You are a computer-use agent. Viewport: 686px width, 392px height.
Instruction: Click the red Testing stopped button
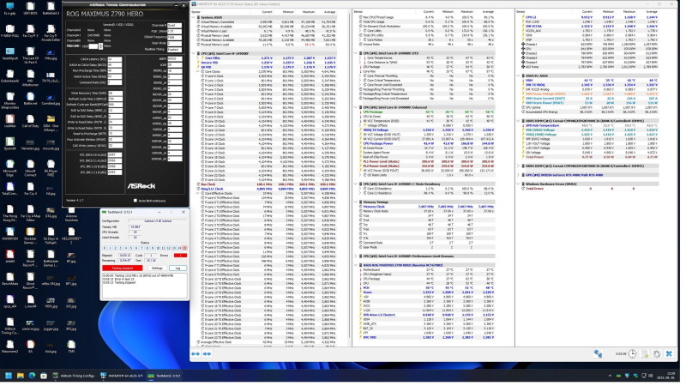click(x=123, y=268)
